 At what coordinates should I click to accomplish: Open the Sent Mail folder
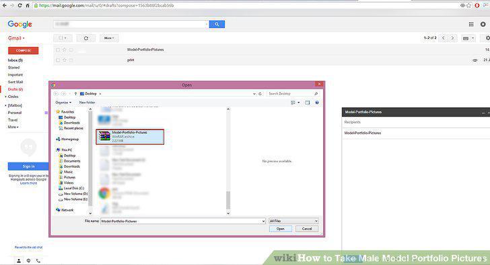pyautogui.click(x=15, y=82)
